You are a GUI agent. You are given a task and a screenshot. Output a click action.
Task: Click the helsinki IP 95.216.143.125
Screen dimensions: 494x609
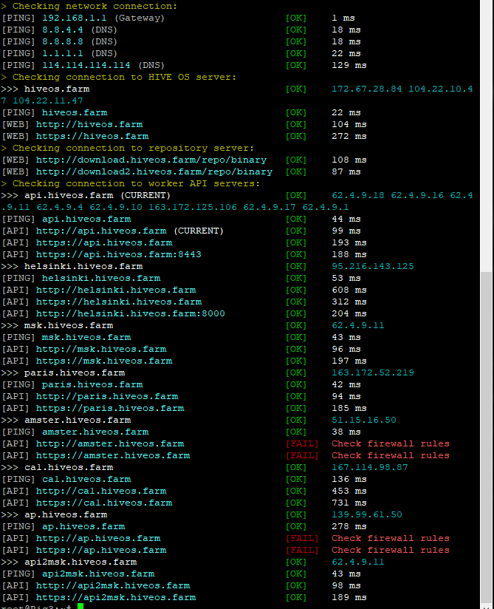[373, 266]
